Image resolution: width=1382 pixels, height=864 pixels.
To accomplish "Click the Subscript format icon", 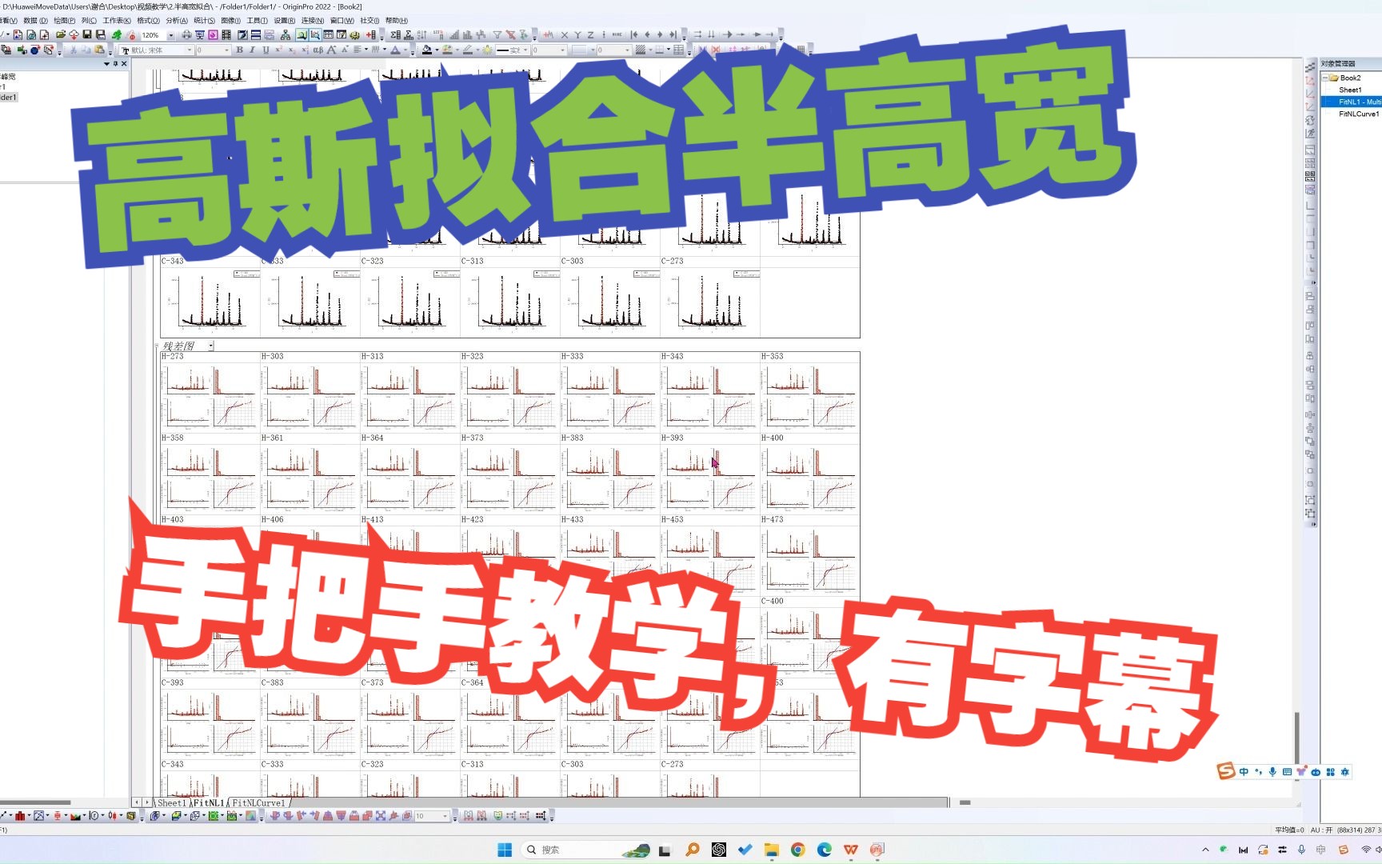I will [x=292, y=50].
